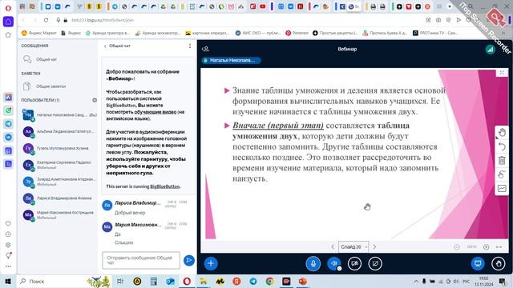Hide the presentation using blue monitor button
Viewport: 513px width, 288px height.
[x=478, y=263]
